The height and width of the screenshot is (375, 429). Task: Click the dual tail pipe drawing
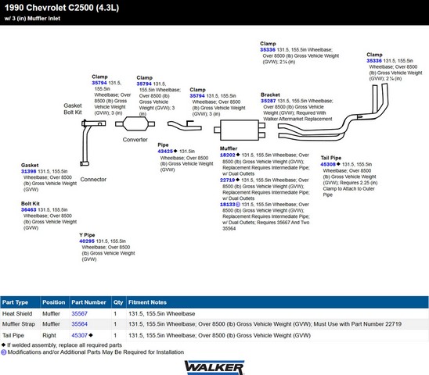(333, 112)
